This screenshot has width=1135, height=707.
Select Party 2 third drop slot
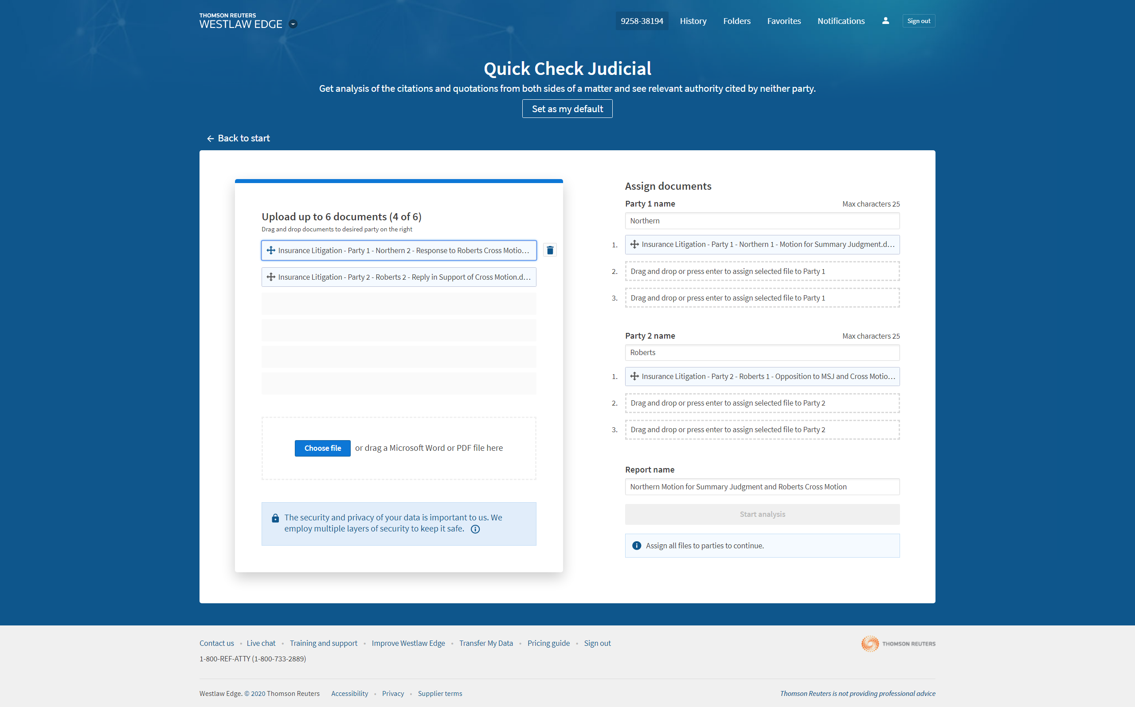(x=762, y=430)
